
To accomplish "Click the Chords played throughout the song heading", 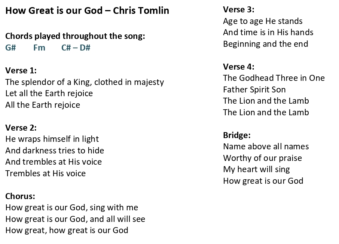I will [75, 36].
